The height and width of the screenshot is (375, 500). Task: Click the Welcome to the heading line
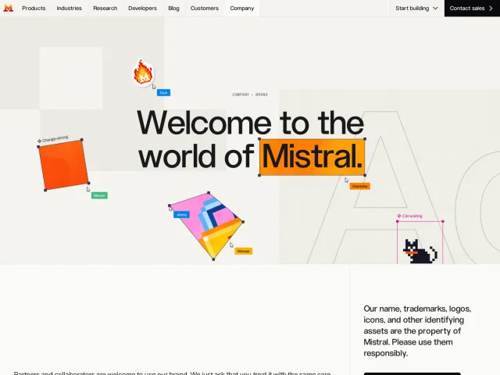(x=251, y=123)
